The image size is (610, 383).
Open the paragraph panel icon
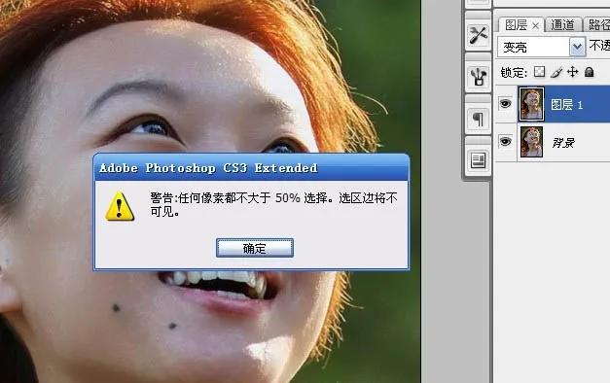pyautogui.click(x=478, y=119)
